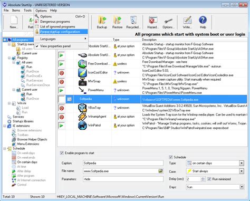Open the Help menu

pos(53,11)
